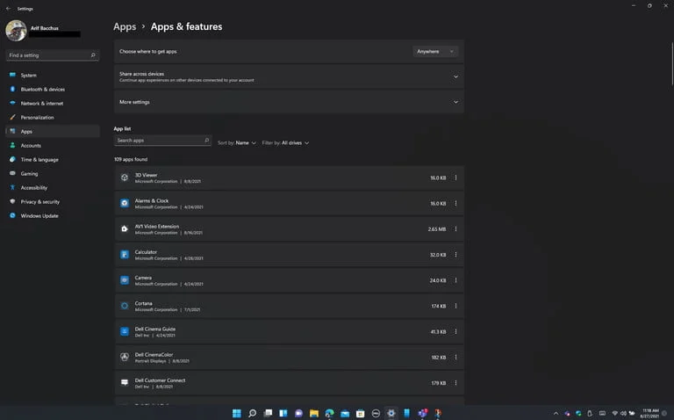674x420 pixels.
Task: Open Bluetooth & devices settings
Action: [x=53, y=89]
